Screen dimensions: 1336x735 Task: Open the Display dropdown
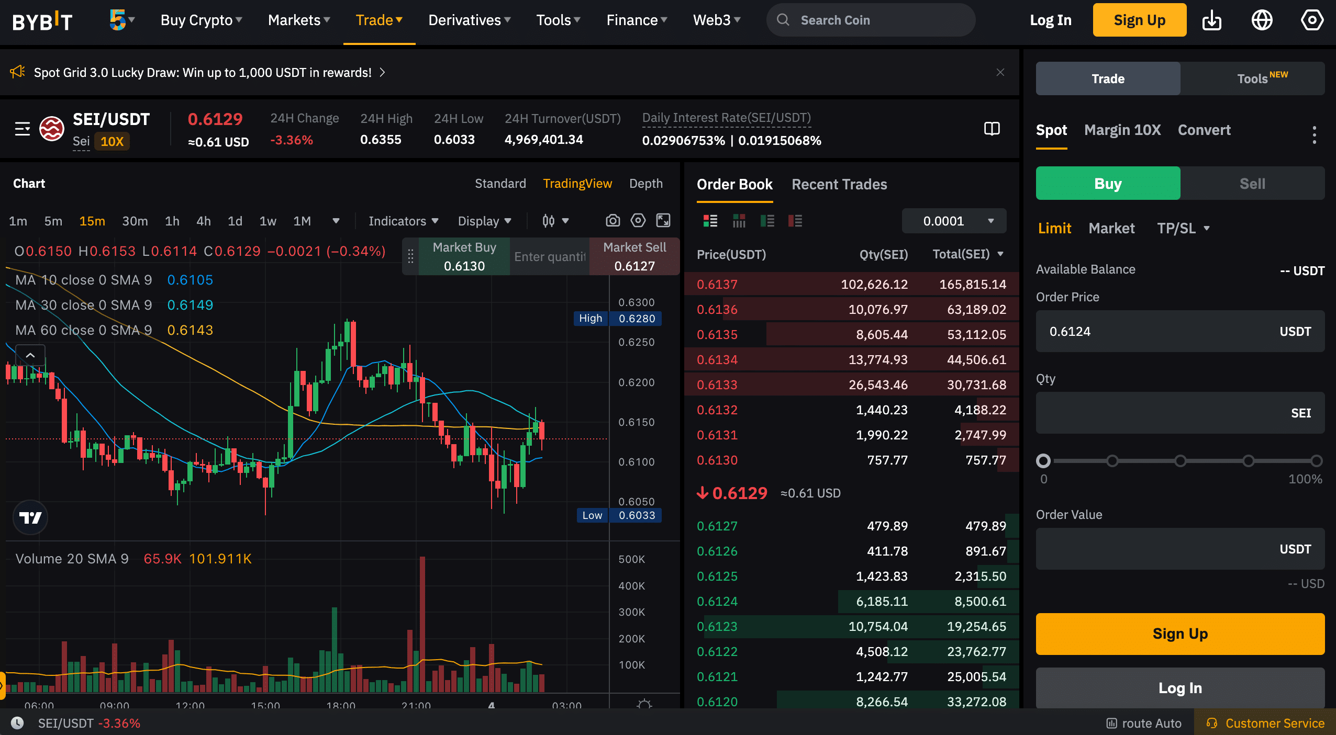coord(484,221)
